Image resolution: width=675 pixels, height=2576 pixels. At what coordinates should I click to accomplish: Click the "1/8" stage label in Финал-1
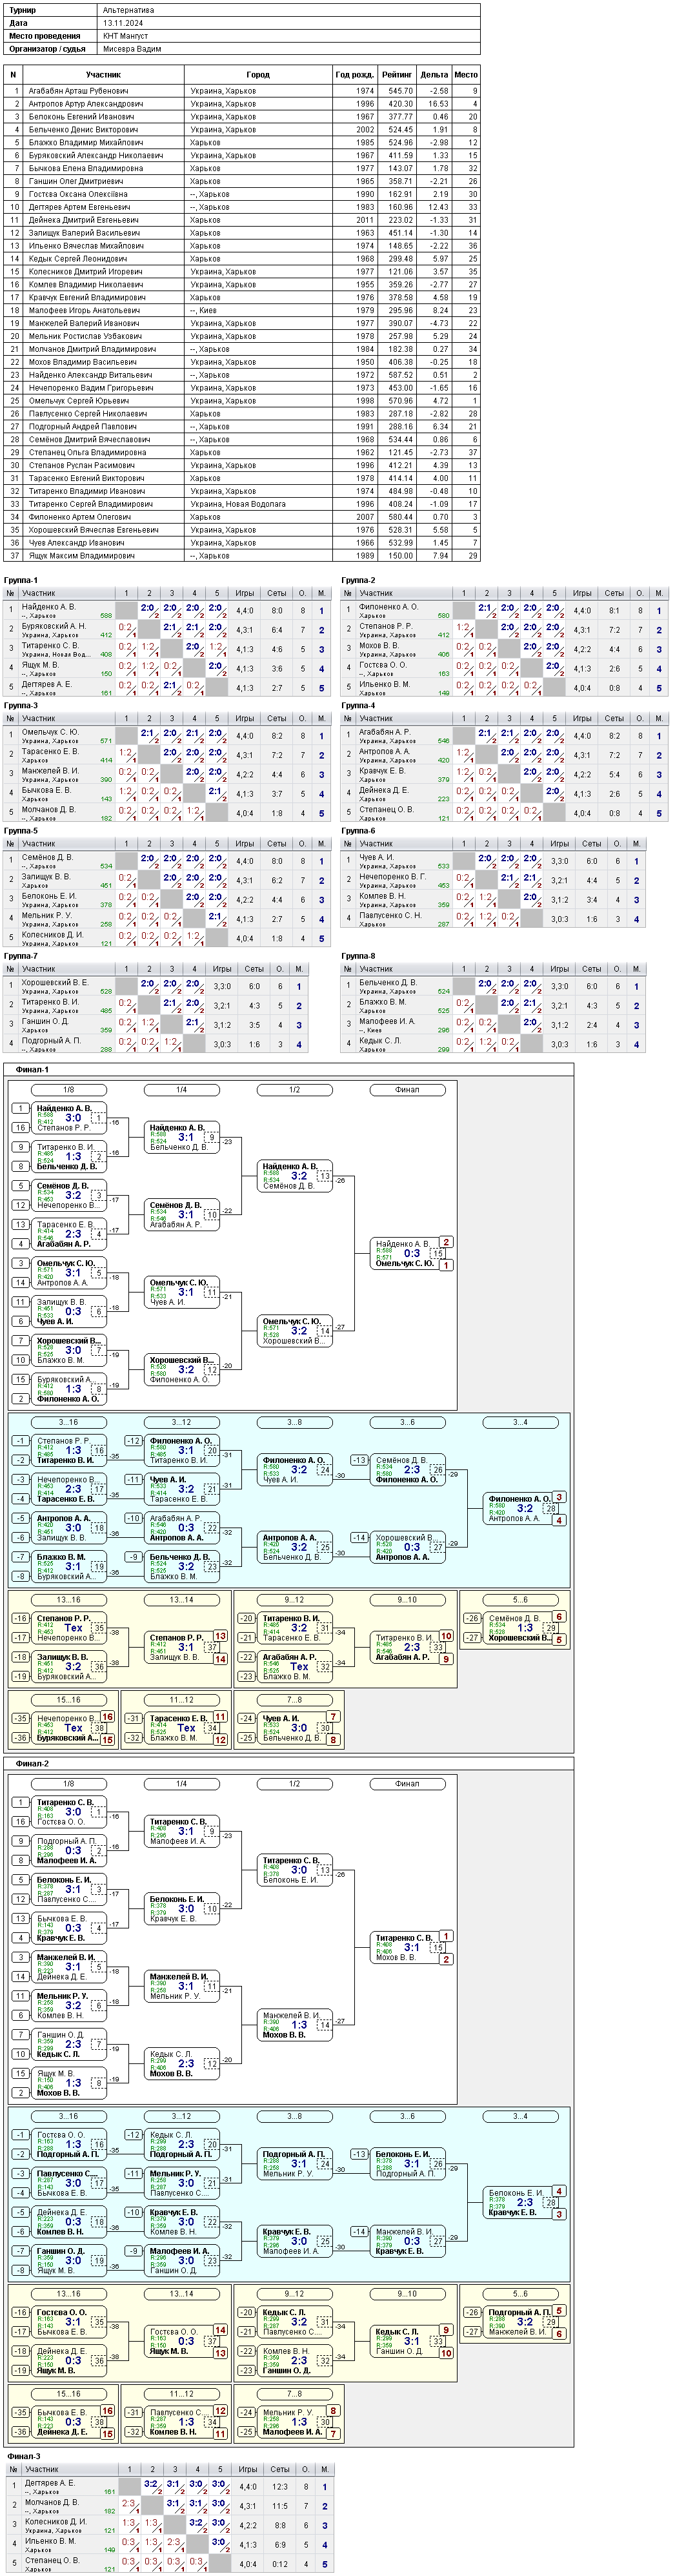[x=68, y=1090]
